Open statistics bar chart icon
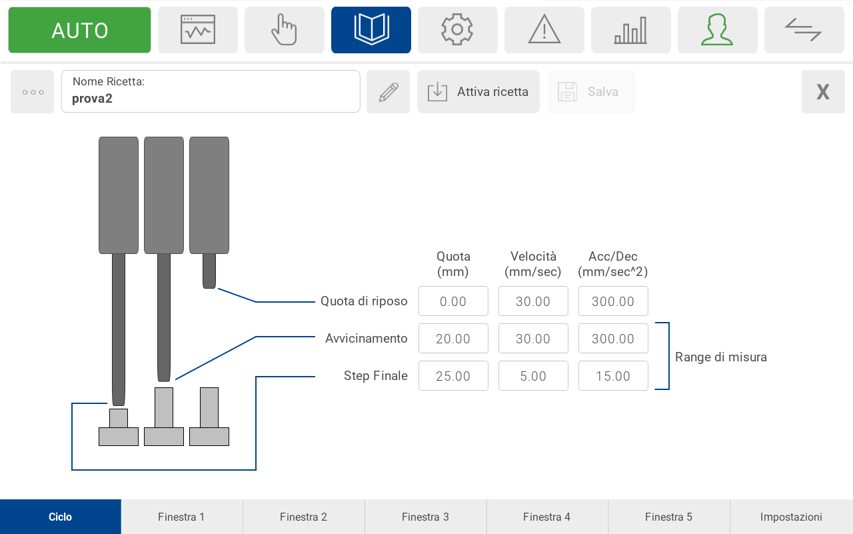Image resolution: width=853 pixels, height=534 pixels. pos(630,30)
